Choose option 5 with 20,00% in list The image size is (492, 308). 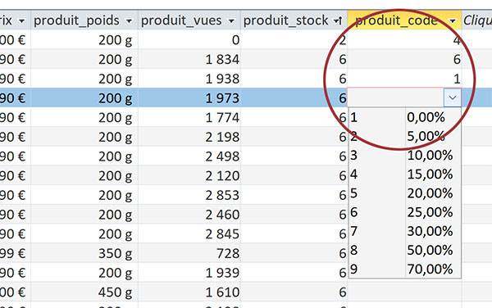point(405,193)
